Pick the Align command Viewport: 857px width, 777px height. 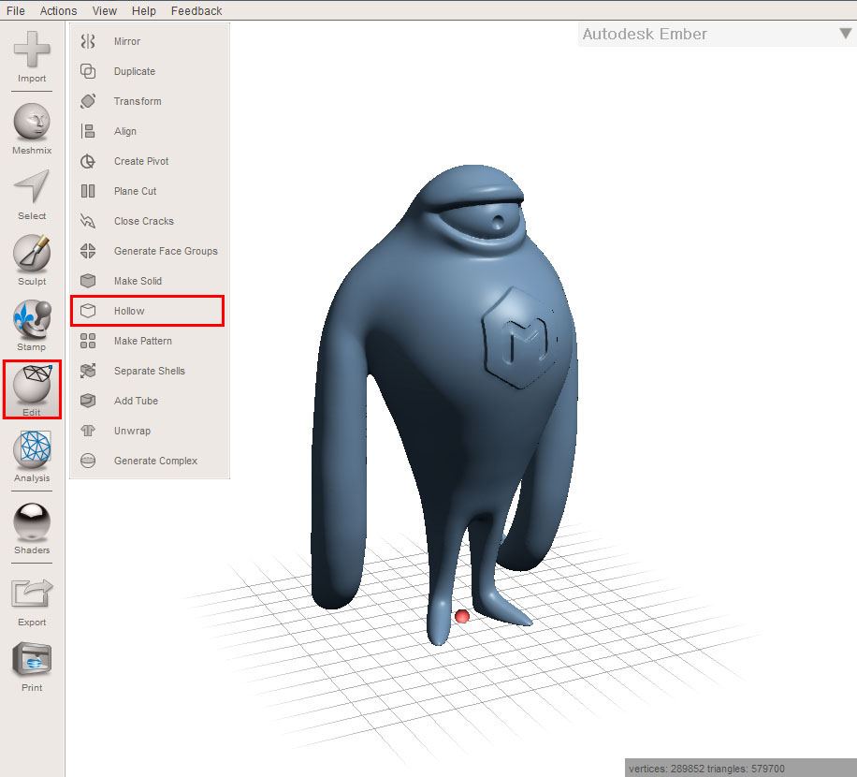tap(149, 131)
